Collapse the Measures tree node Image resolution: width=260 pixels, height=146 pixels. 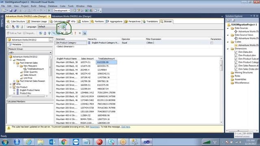(x=11, y=60)
